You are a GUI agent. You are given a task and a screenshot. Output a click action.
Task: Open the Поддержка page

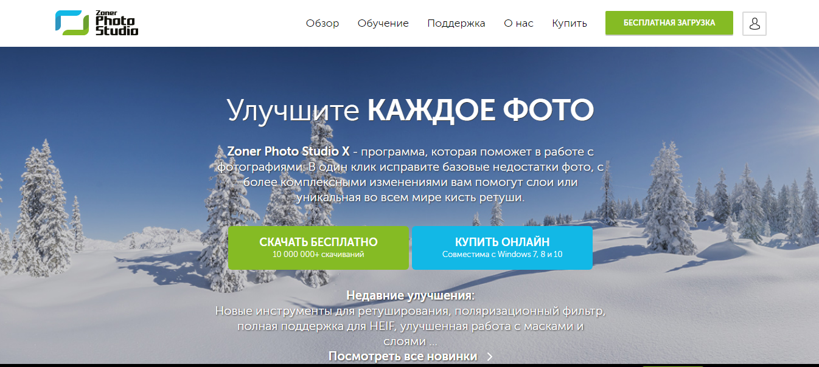click(x=456, y=24)
